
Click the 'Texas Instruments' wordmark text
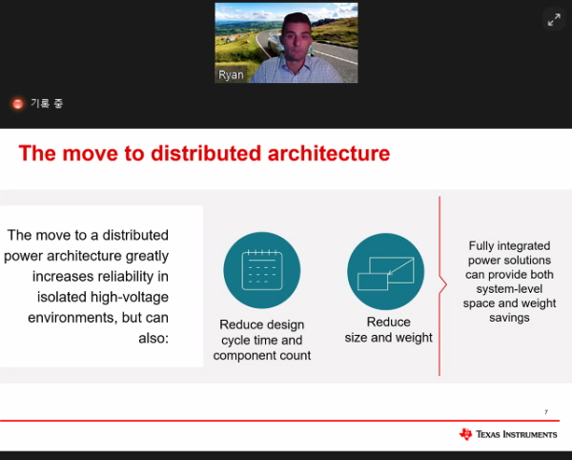pyautogui.click(x=518, y=434)
